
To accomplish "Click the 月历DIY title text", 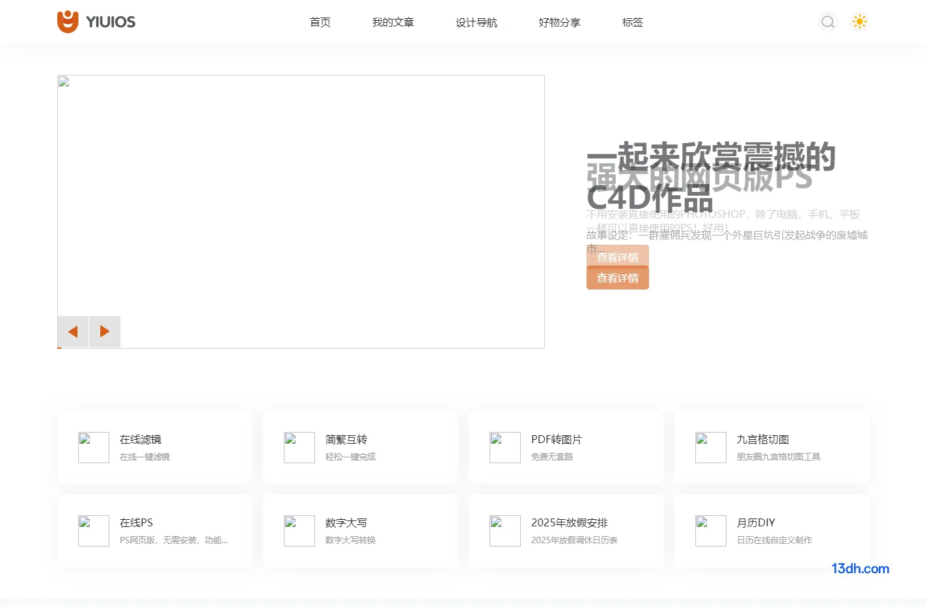I will point(756,523).
